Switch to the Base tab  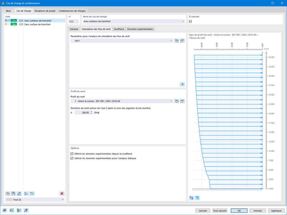(x=9, y=11)
